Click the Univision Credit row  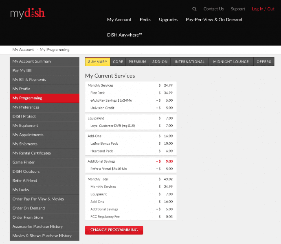click(x=131, y=108)
